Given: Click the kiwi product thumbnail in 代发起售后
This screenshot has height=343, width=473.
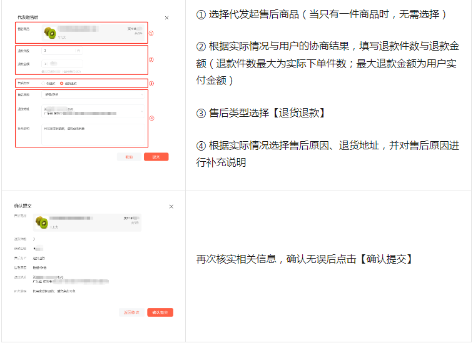Looking at the screenshot, I should point(49,32).
